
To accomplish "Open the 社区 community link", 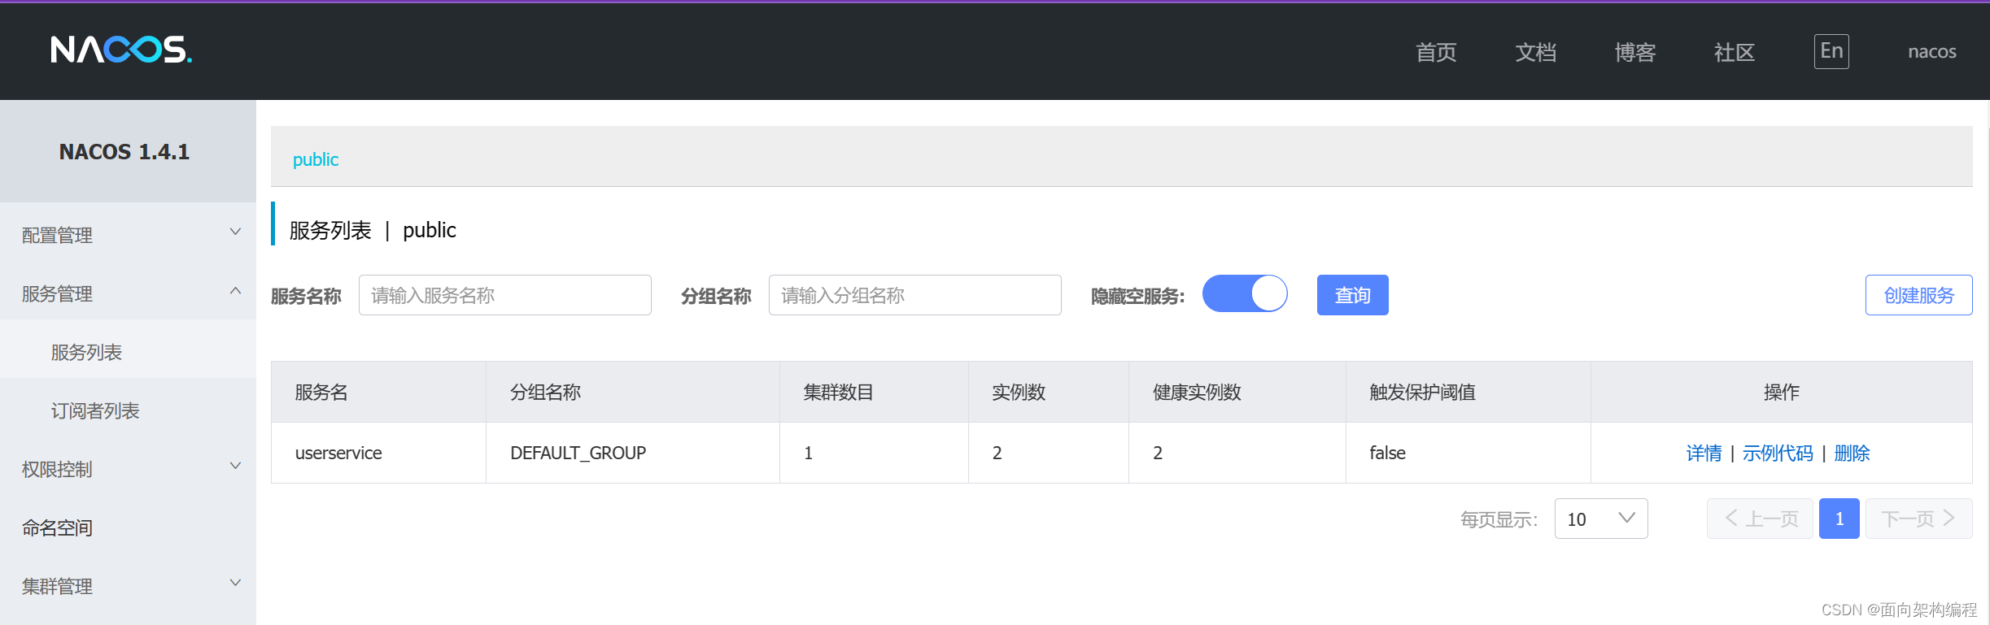I will [x=1735, y=52].
